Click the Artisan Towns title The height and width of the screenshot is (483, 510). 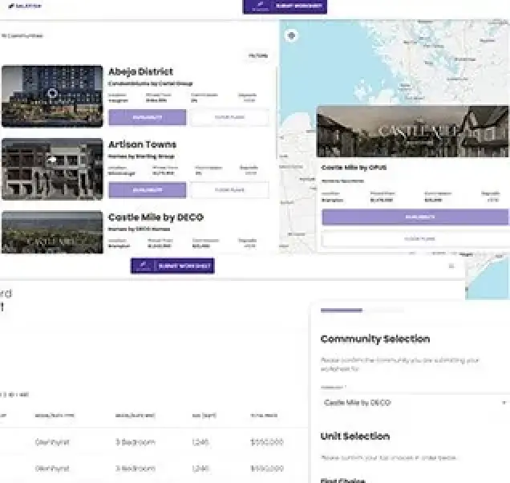click(x=142, y=144)
